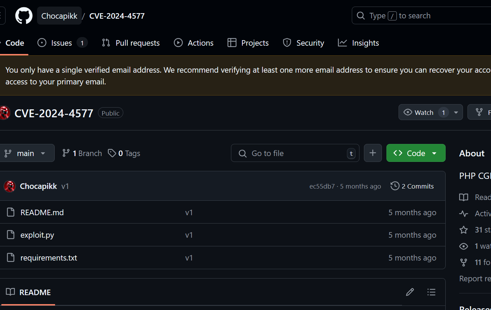Open the Projects tab
Screen dimensions: 491x310
tap(248, 43)
